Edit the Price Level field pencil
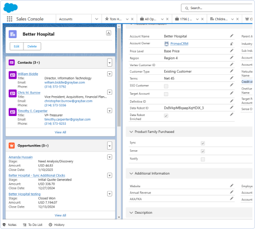This screenshot has height=229, width=255. (x=232, y=51)
